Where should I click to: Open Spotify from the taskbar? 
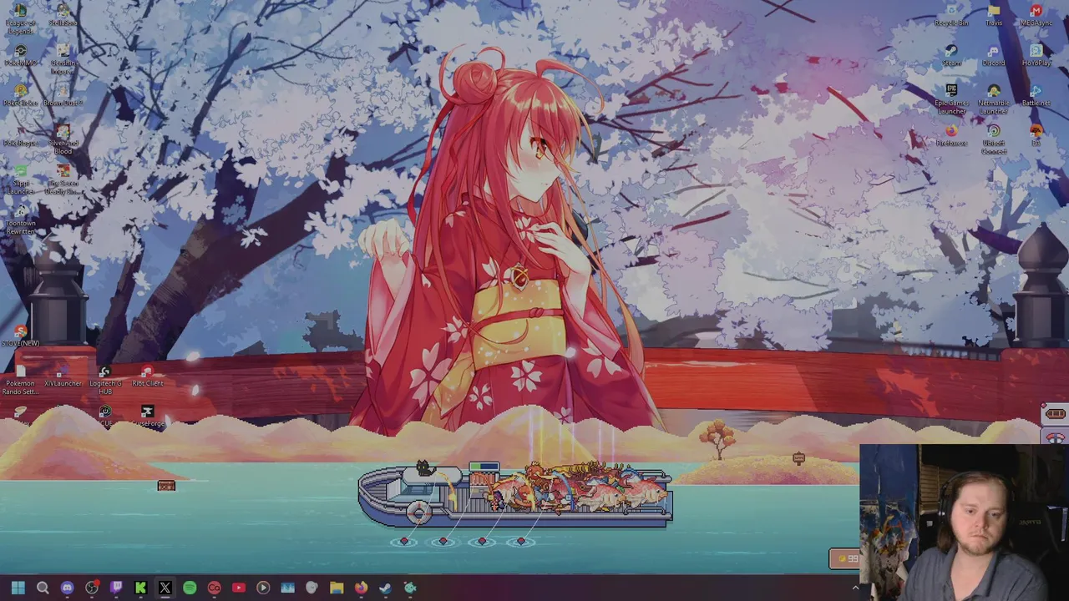pyautogui.click(x=190, y=588)
